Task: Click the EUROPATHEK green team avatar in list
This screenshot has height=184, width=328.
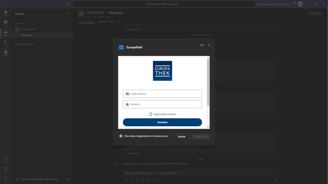Action: click(x=17, y=29)
